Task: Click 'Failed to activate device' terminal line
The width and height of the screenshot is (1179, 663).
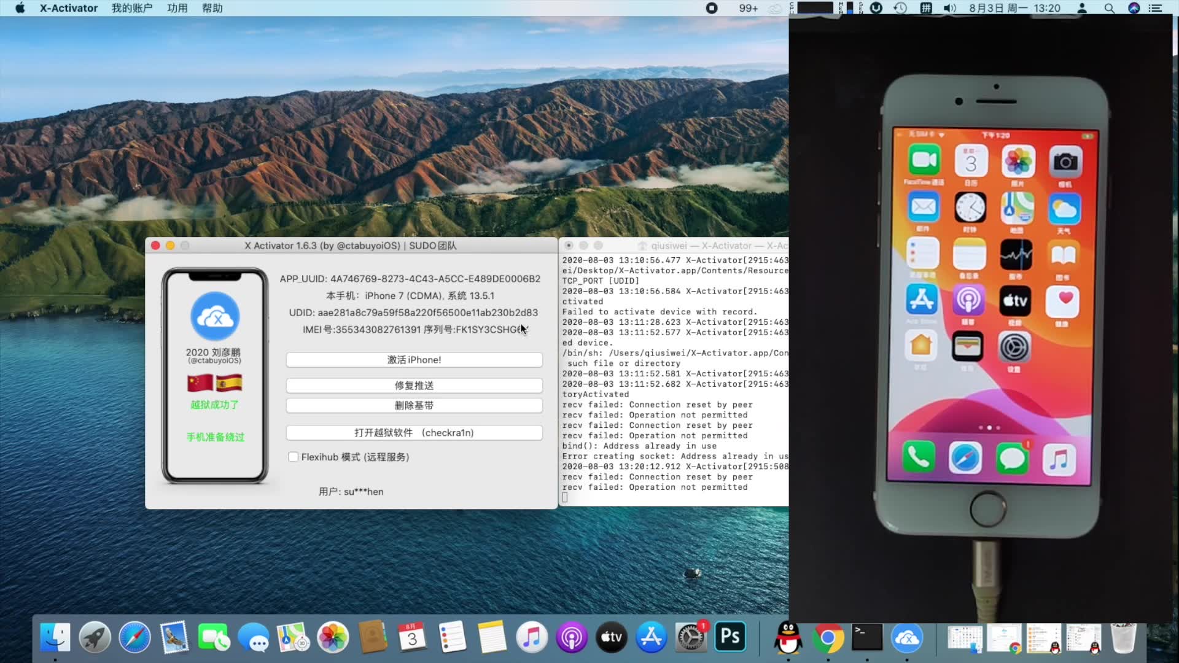Action: 660,312
